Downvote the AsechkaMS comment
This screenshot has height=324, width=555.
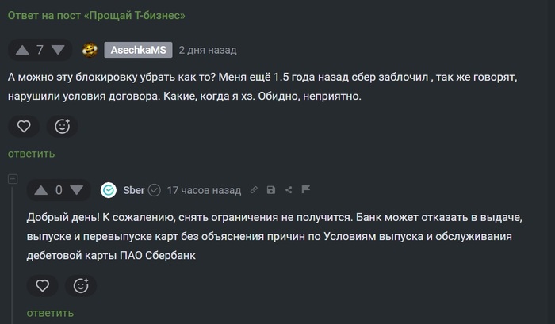(58, 50)
